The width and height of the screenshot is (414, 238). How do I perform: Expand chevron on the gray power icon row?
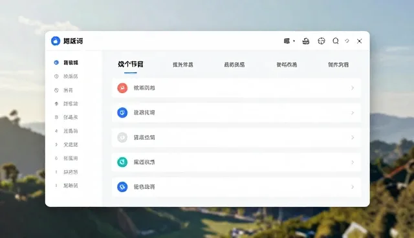click(x=353, y=138)
